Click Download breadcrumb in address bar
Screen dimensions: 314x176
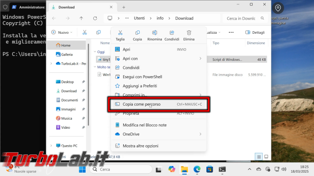click(184, 18)
